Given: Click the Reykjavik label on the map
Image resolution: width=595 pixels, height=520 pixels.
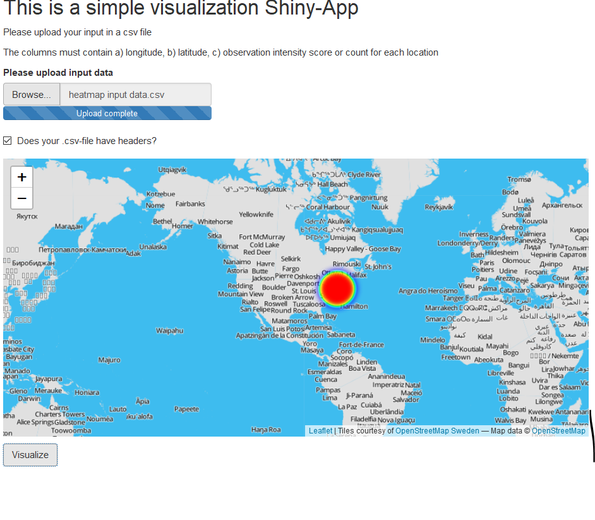Looking at the screenshot, I should (439, 207).
